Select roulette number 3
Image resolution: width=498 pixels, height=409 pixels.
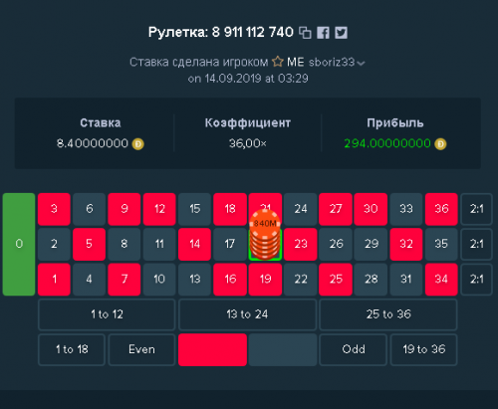point(54,209)
